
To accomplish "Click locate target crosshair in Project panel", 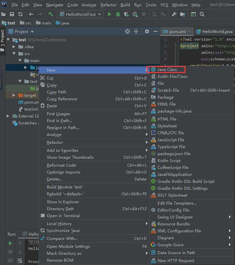I will [x=128, y=31].
